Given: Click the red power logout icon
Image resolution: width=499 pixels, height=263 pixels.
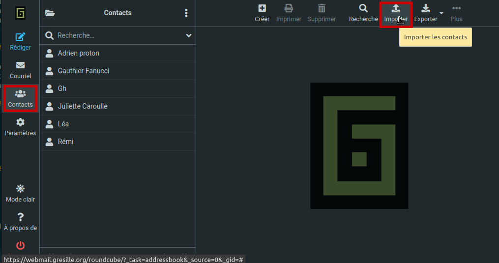Looking at the screenshot, I should pyautogui.click(x=20, y=245).
